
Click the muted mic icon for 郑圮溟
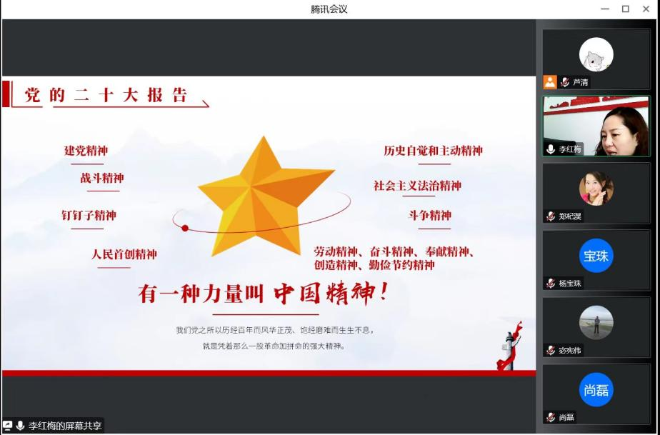[551, 216]
